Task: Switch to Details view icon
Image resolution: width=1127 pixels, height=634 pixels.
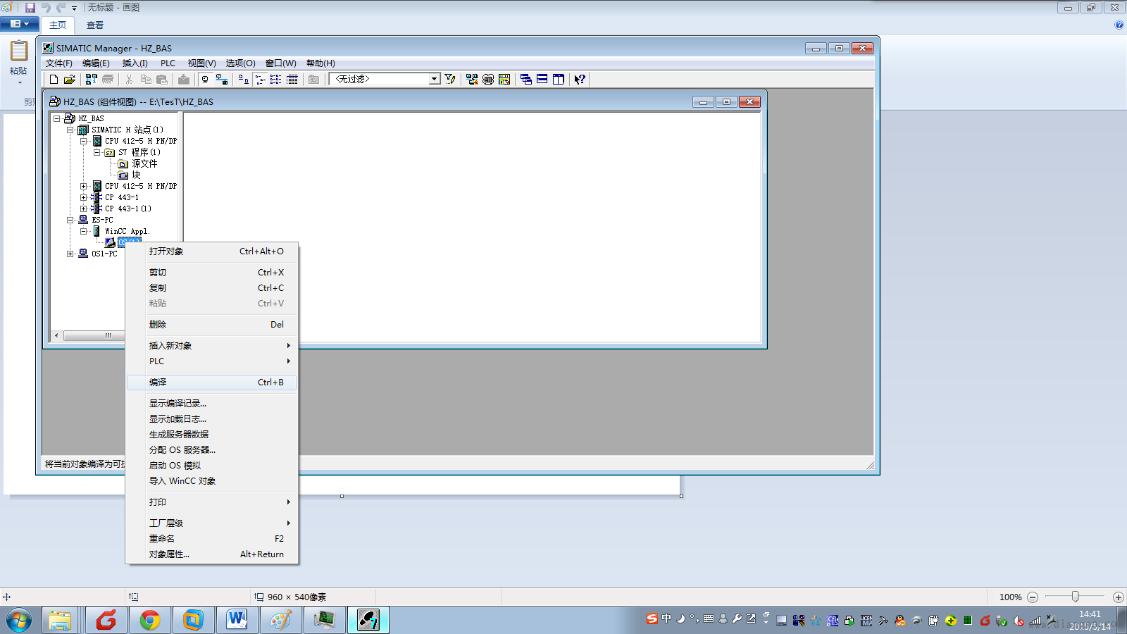Action: (292, 80)
